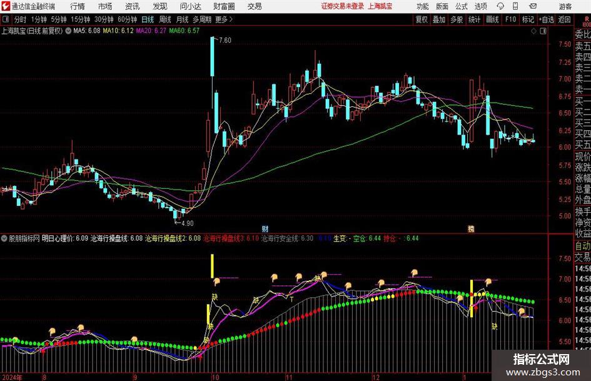Viewport: 591px width, 381px height.
Task: Switch to the 分时 period tab
Action: tap(21, 19)
